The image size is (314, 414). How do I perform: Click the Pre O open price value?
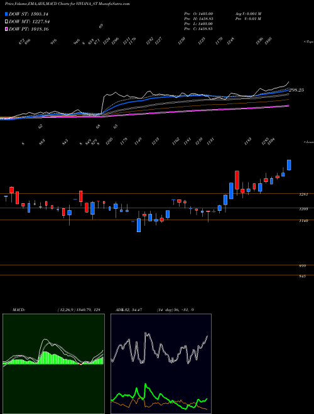207,13
